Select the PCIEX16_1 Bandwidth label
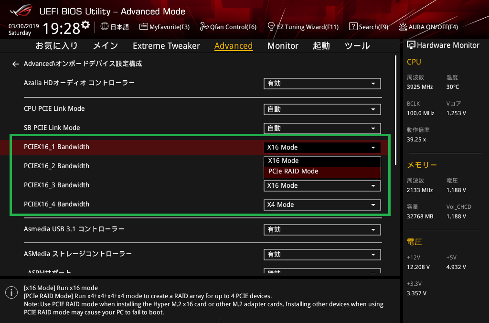 coord(56,147)
